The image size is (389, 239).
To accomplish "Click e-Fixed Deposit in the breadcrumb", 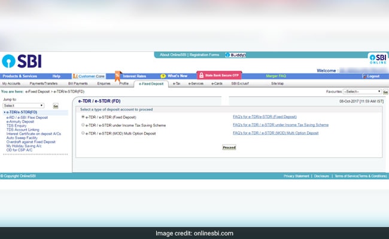I will pyautogui.click(x=38, y=91).
